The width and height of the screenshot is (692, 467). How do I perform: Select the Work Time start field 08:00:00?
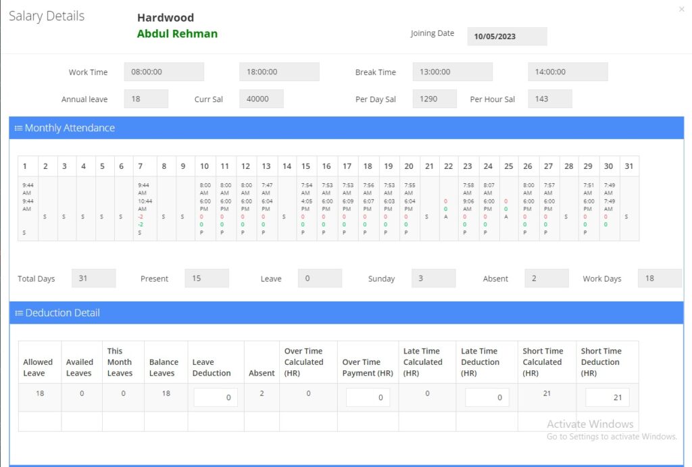164,72
